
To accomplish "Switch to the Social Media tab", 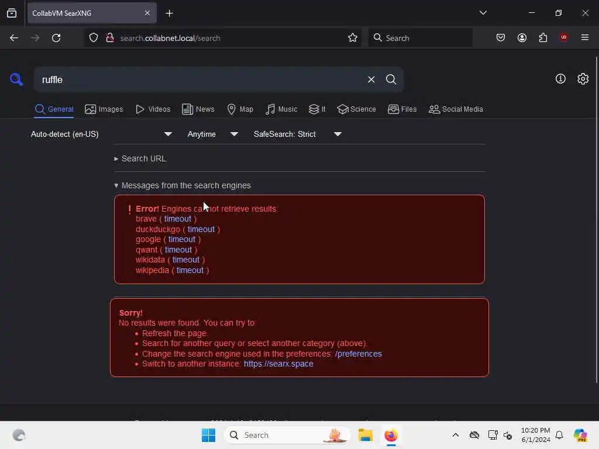I will coord(456,109).
